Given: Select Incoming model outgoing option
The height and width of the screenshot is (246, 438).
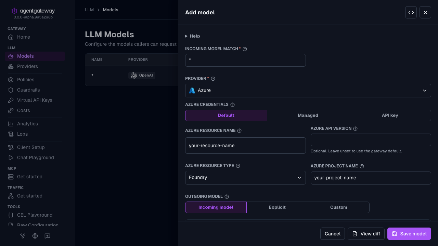Looking at the screenshot, I should point(216,207).
